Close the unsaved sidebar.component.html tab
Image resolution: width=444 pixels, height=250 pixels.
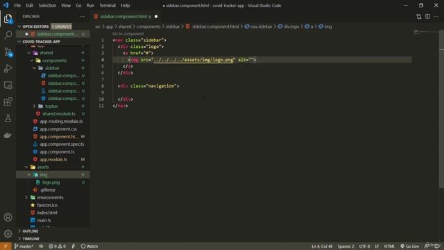pyautogui.click(x=156, y=17)
